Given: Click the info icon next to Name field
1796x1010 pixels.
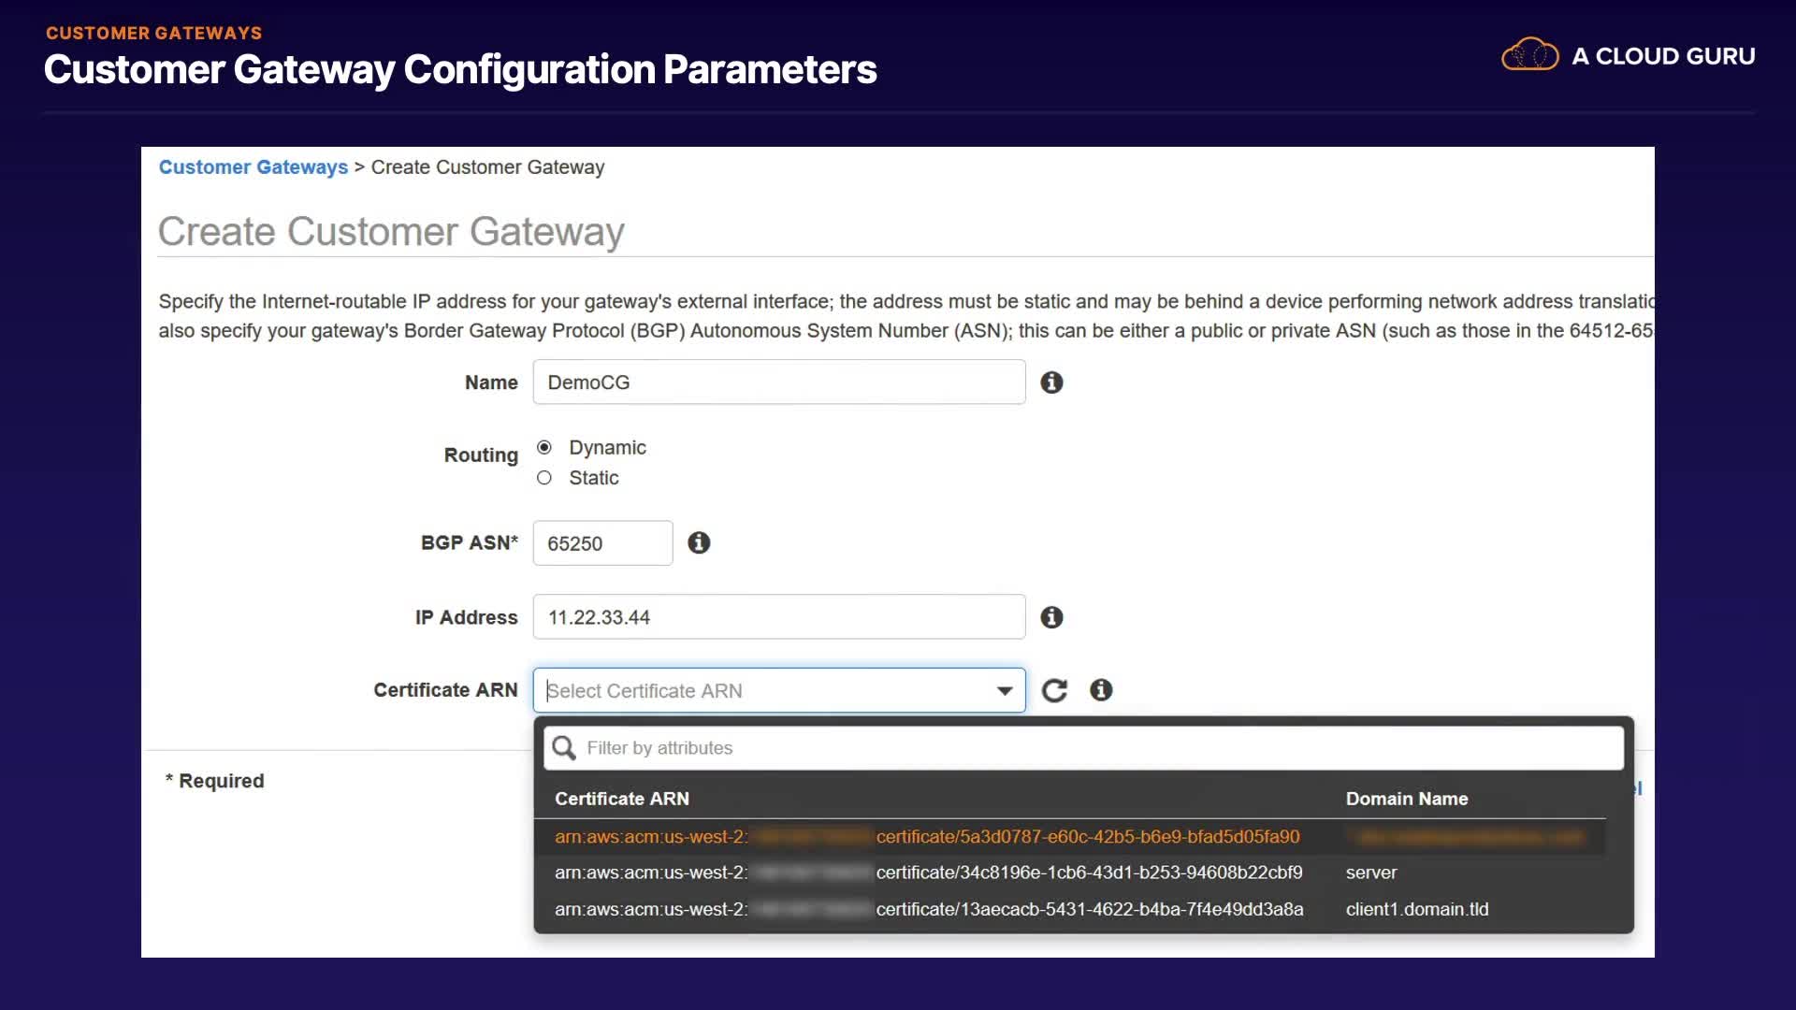Looking at the screenshot, I should pyautogui.click(x=1051, y=382).
